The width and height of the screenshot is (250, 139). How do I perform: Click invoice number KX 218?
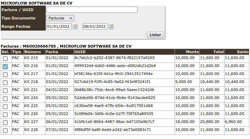pos(31,82)
